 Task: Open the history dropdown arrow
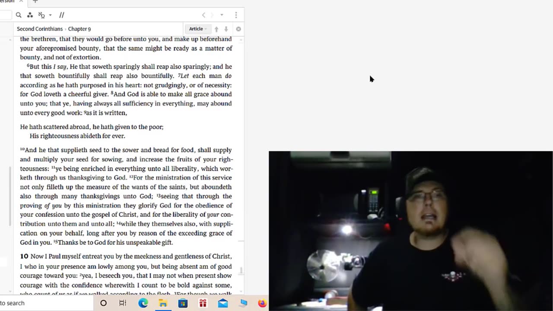[x=222, y=15]
